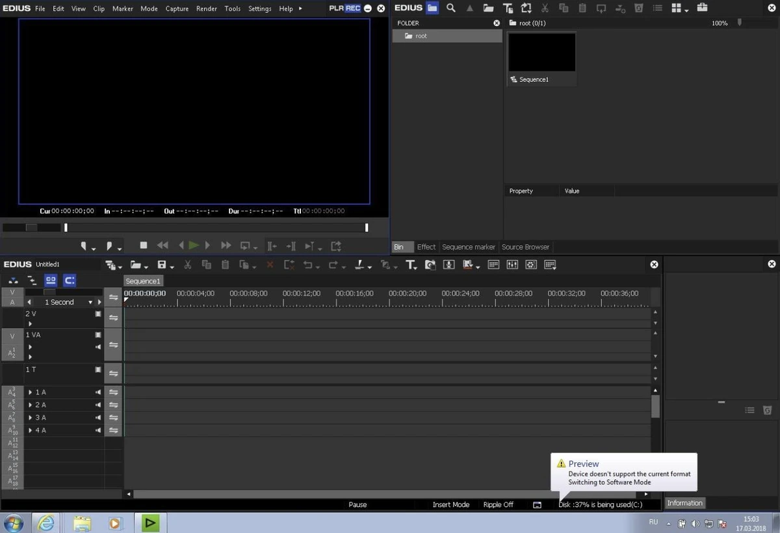The image size is (780, 533).
Task: Open the 1 Second timeline scale dropdown
Action: tap(90, 302)
